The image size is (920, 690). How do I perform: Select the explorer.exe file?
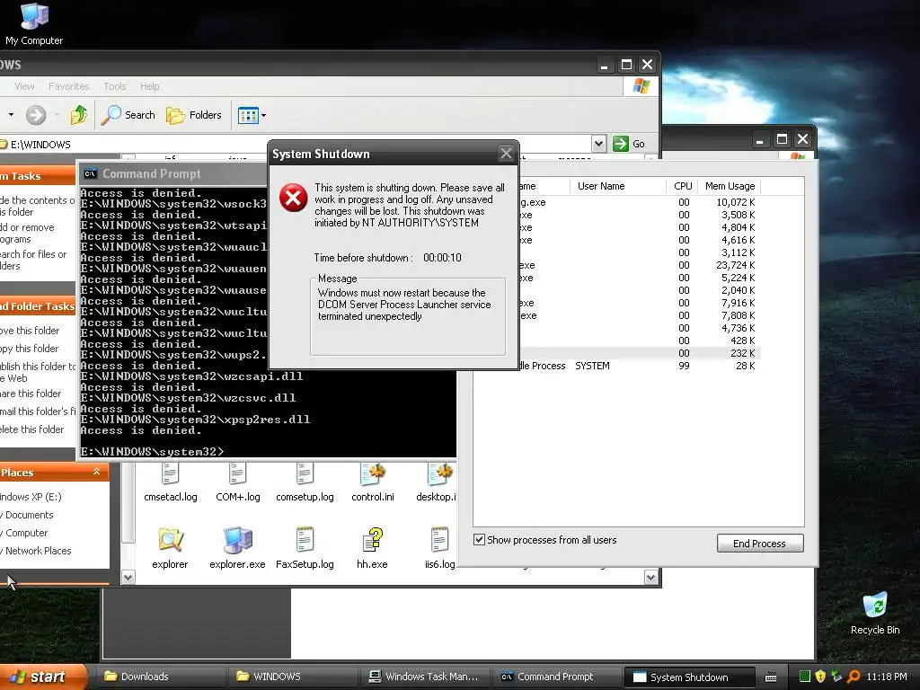tap(237, 549)
